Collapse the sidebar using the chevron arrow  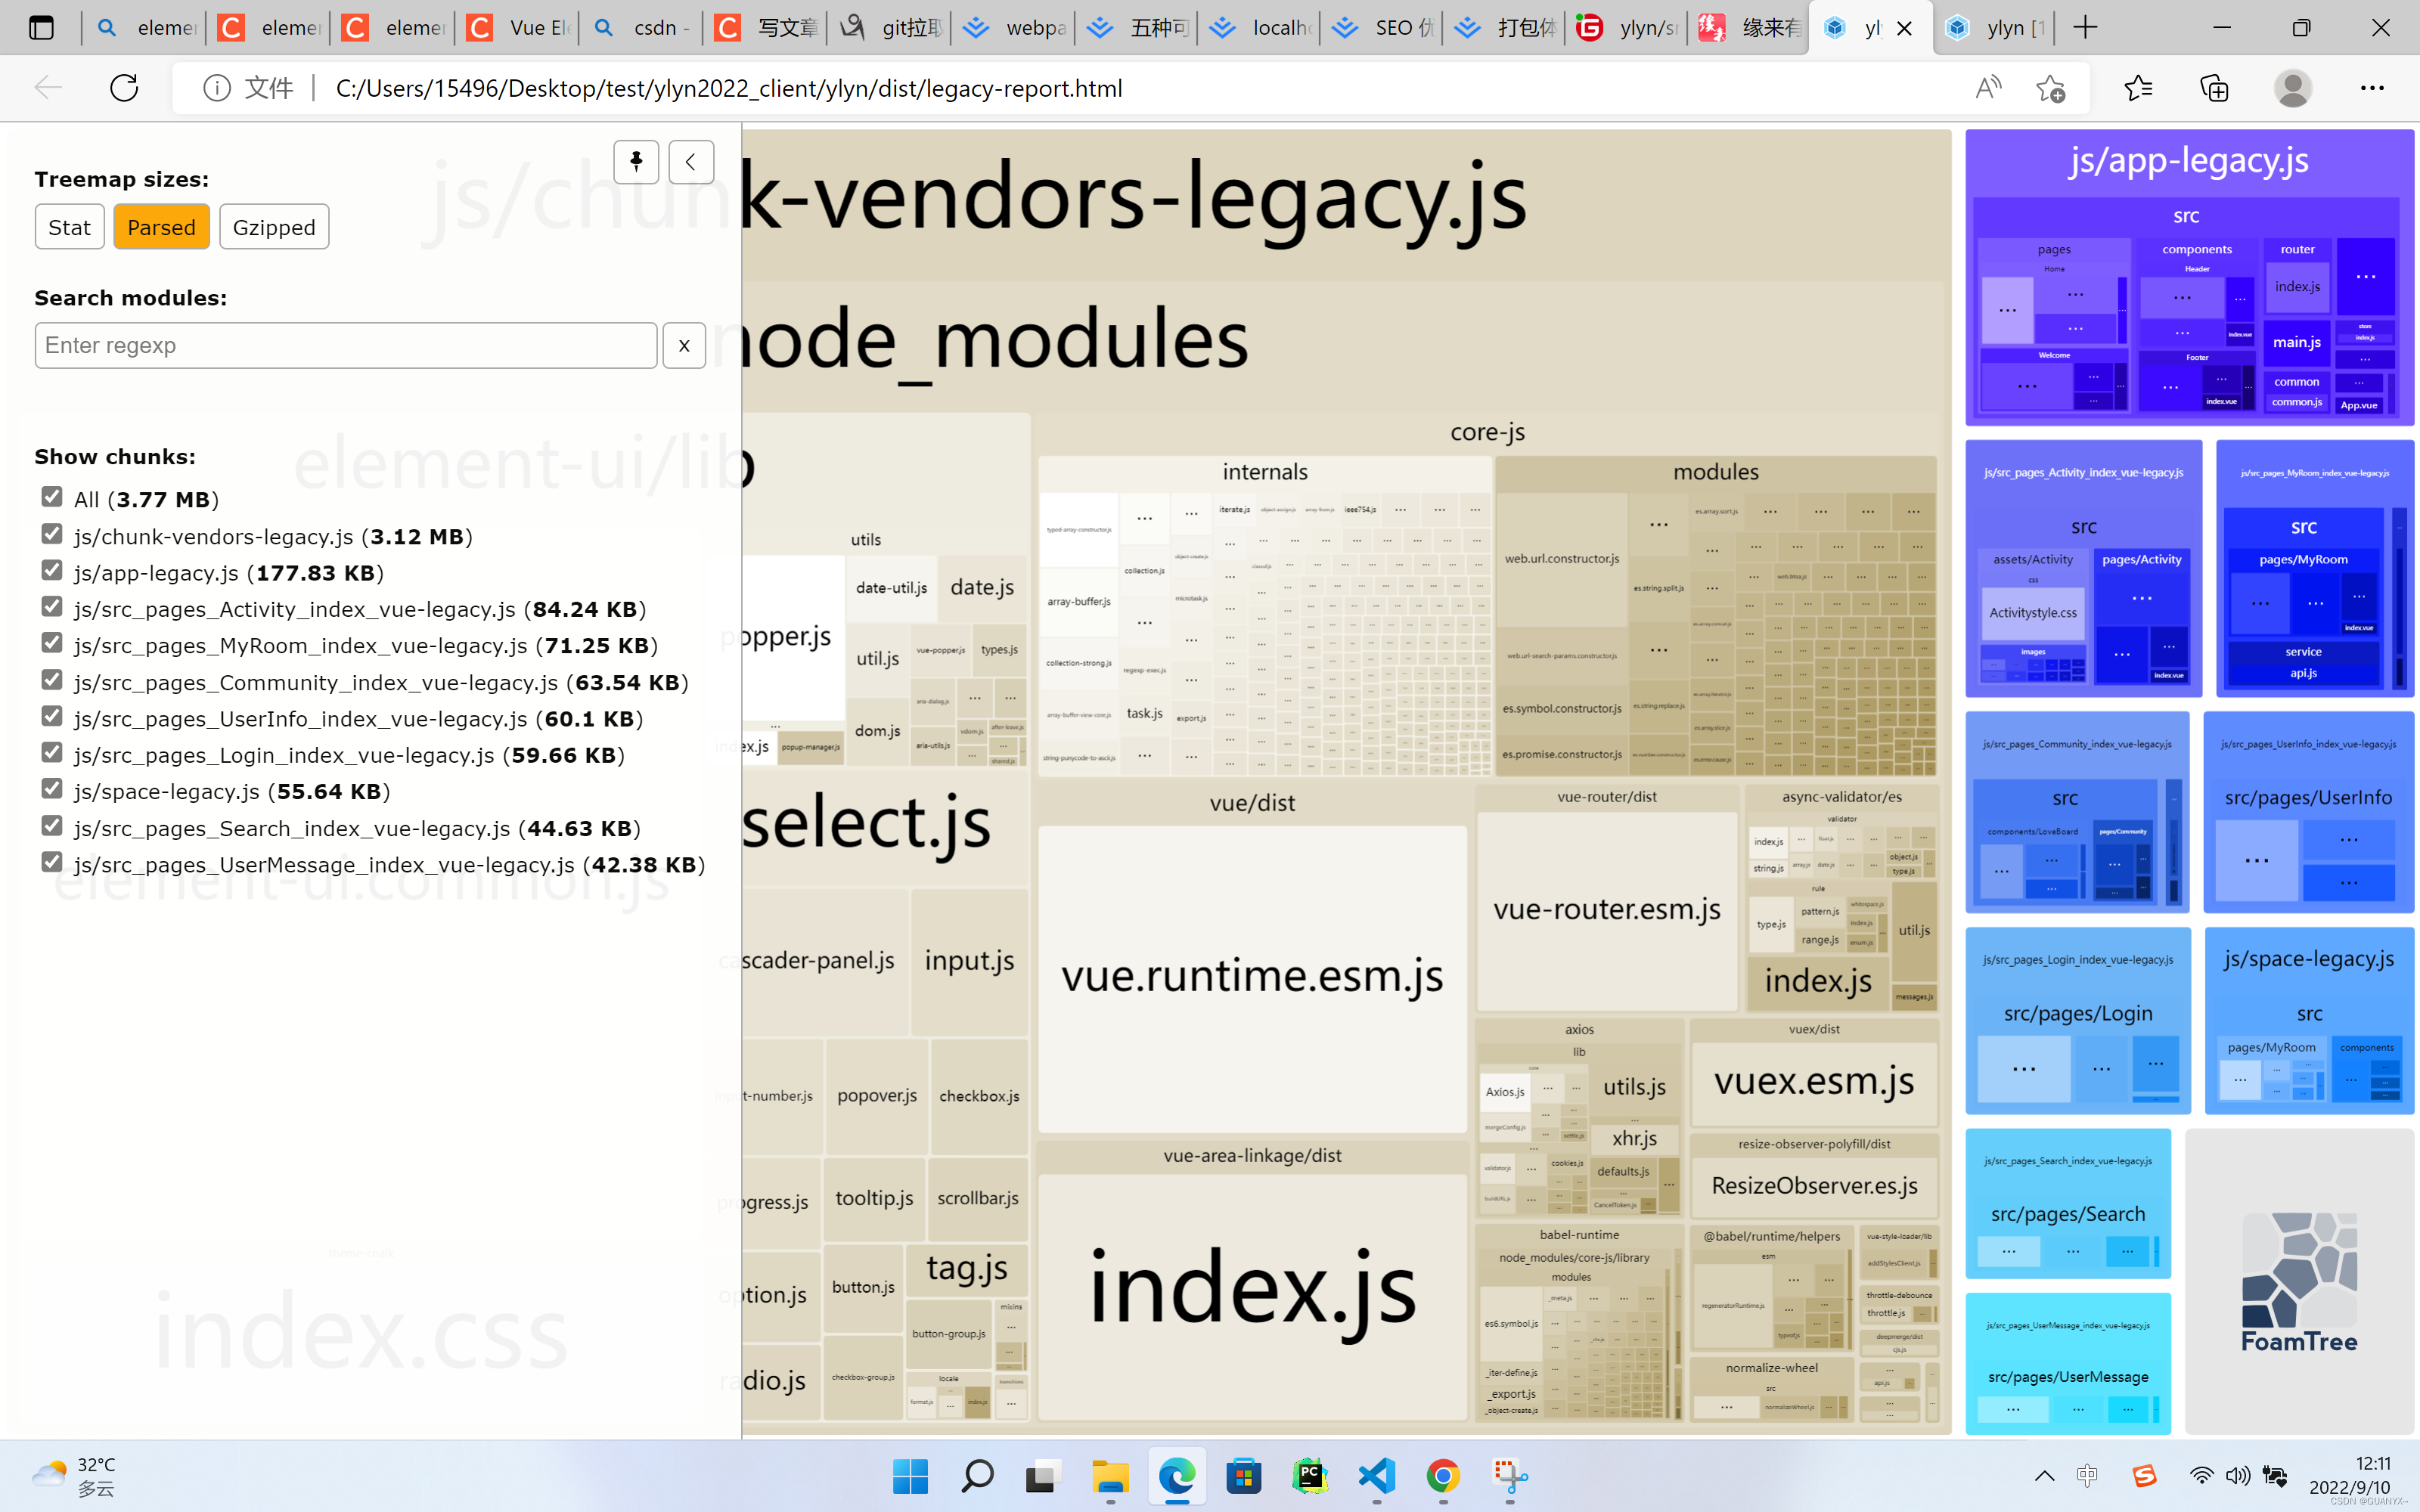click(691, 162)
